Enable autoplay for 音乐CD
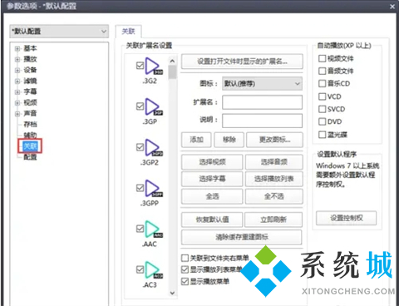This screenshot has height=306, width=399. [322, 83]
